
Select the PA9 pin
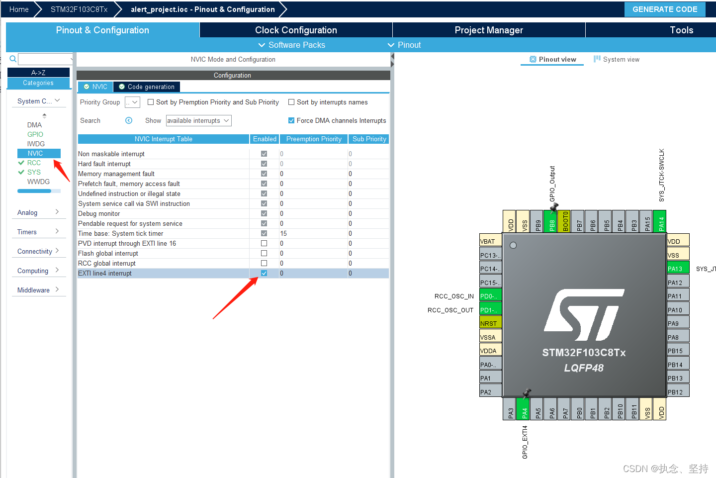point(678,323)
